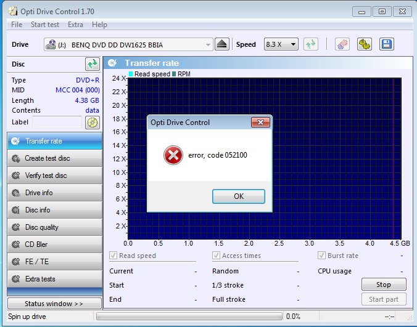Click the Length value 4.38 GB
The width and height of the screenshot is (417, 327).
87,100
